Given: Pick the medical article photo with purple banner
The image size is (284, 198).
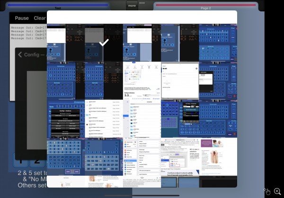Looking at the screenshot, I should 218,156.
